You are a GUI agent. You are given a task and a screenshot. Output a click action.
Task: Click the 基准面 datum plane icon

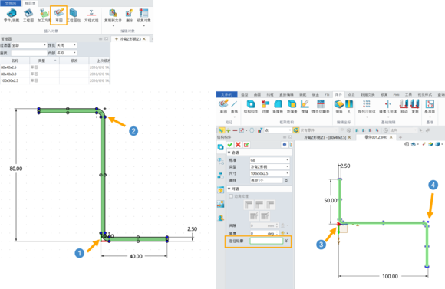(430, 104)
